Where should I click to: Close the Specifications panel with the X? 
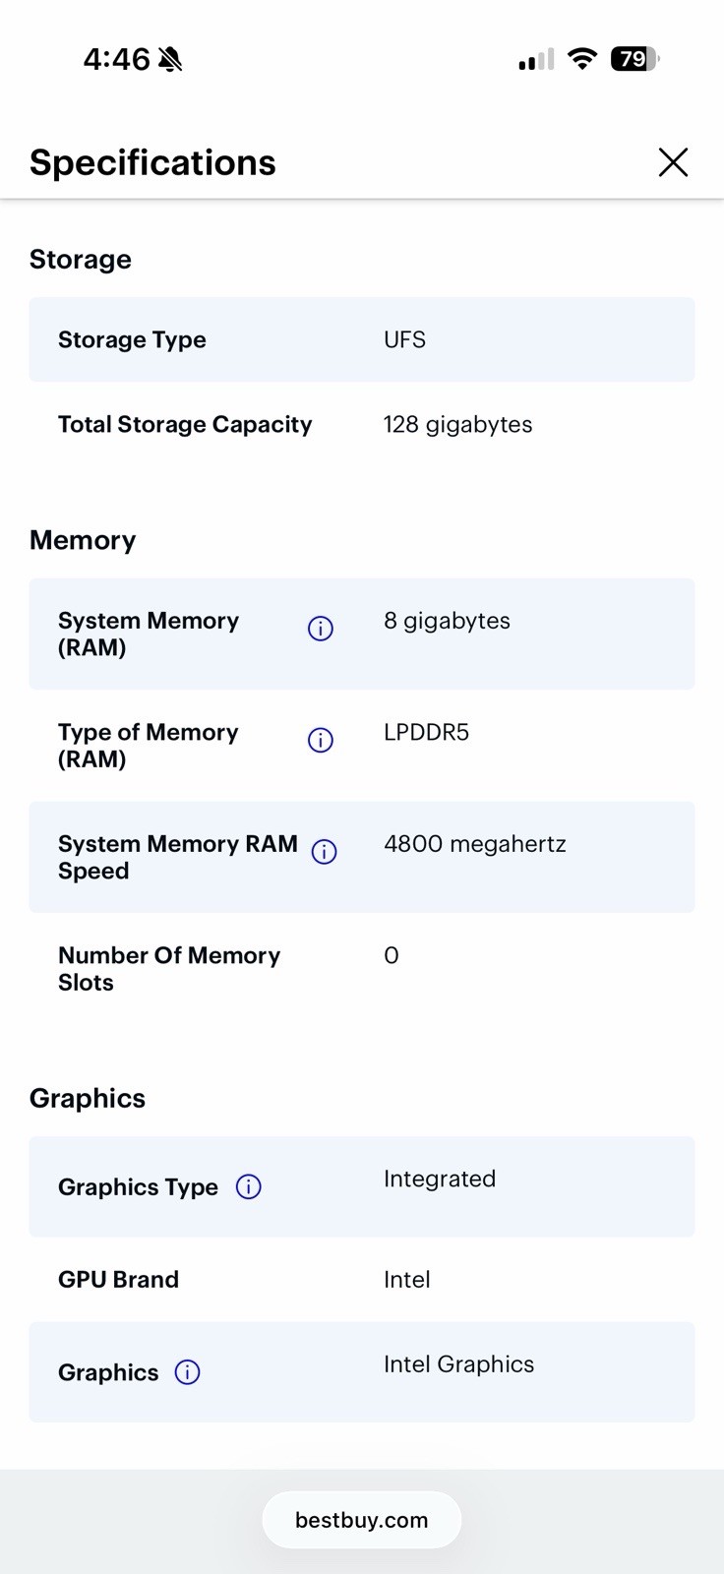[673, 162]
